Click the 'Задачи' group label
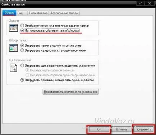The height and width of the screenshot is (135, 156). pyautogui.click(x=14, y=21)
